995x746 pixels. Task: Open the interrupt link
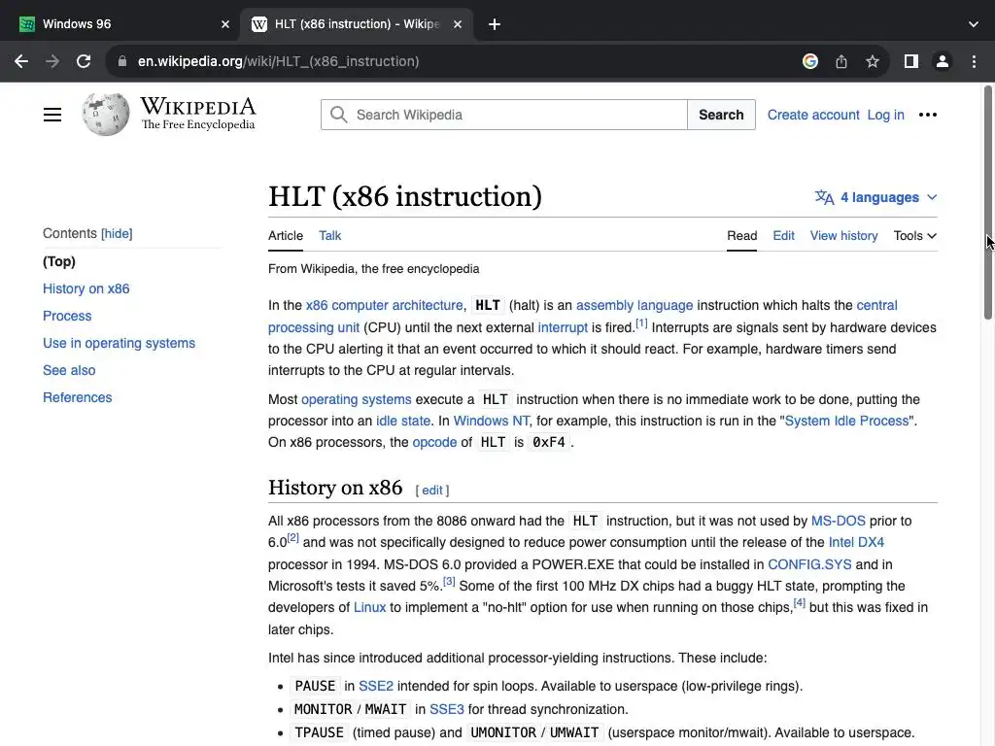(563, 327)
